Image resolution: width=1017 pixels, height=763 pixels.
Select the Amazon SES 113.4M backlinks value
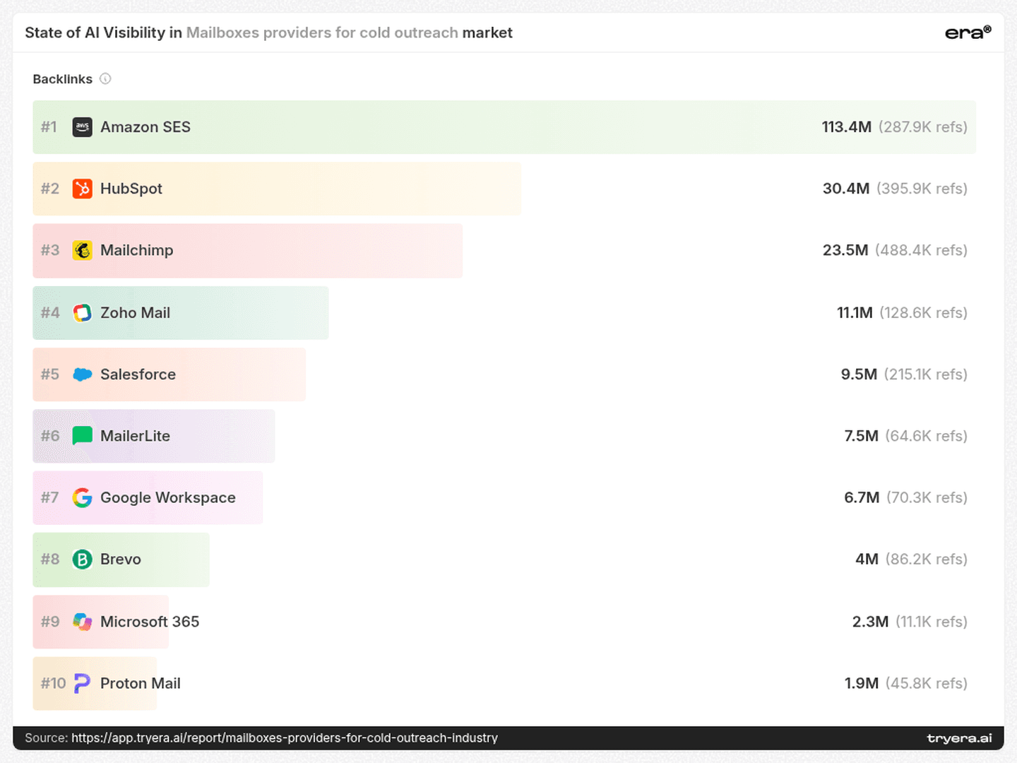pos(846,127)
